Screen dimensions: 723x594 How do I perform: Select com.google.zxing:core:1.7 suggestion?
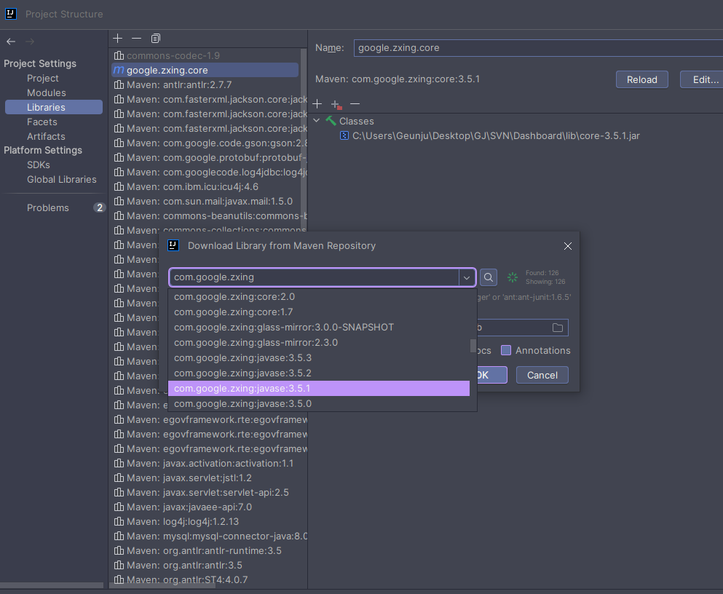pos(319,312)
